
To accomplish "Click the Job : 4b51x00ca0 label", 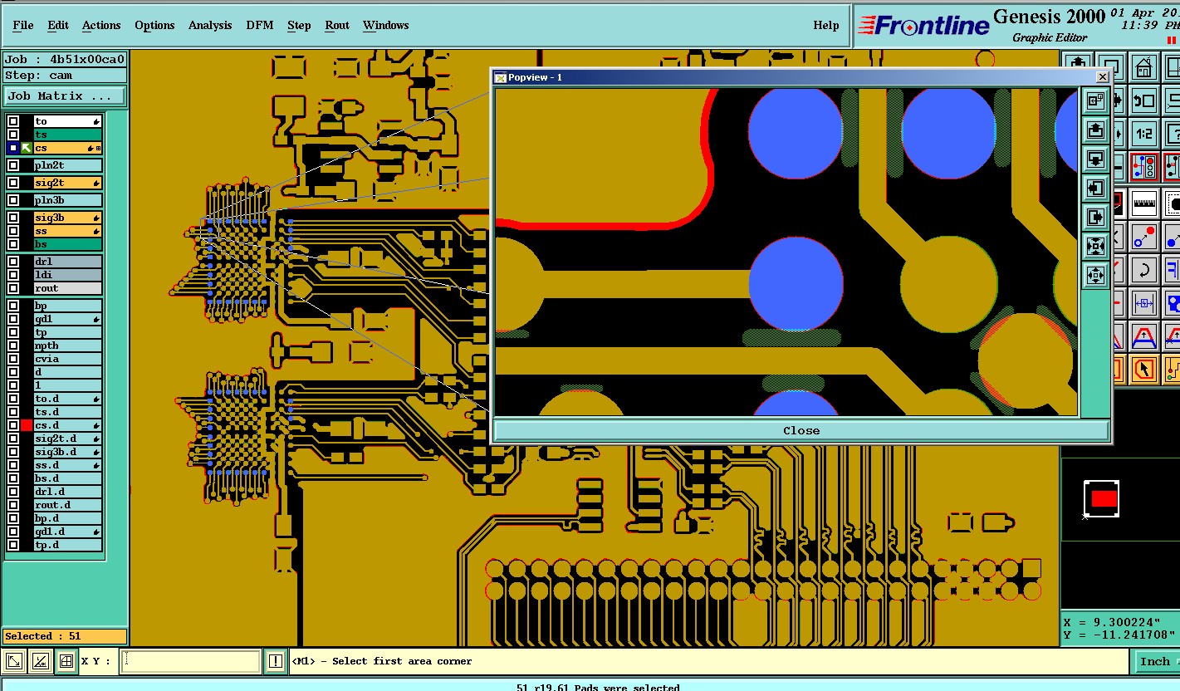I will [65, 59].
